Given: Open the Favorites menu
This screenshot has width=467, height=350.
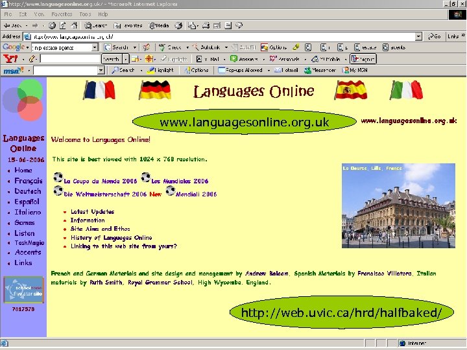Looking at the screenshot, I should coord(62,14).
